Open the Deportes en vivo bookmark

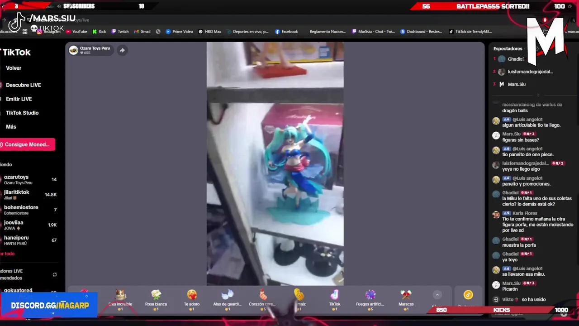[x=247, y=32]
